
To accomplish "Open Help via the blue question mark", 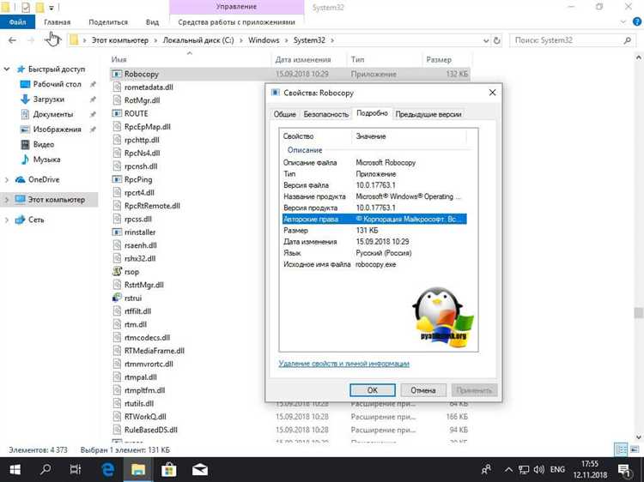I will pyautogui.click(x=637, y=21).
